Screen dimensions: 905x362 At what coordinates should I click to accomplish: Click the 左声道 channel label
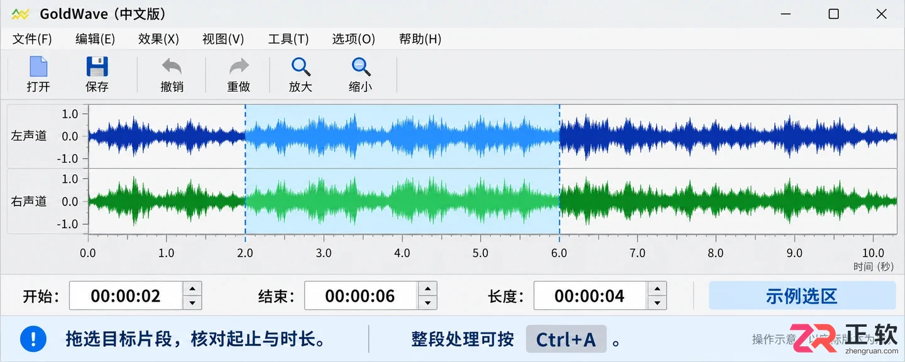point(29,136)
